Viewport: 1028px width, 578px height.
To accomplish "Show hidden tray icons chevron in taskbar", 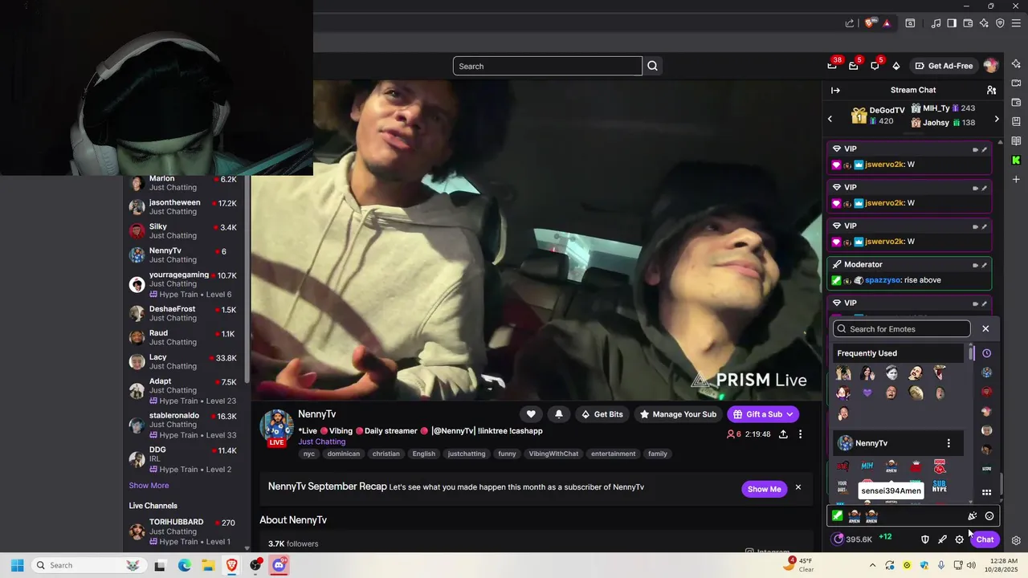I will tap(873, 565).
